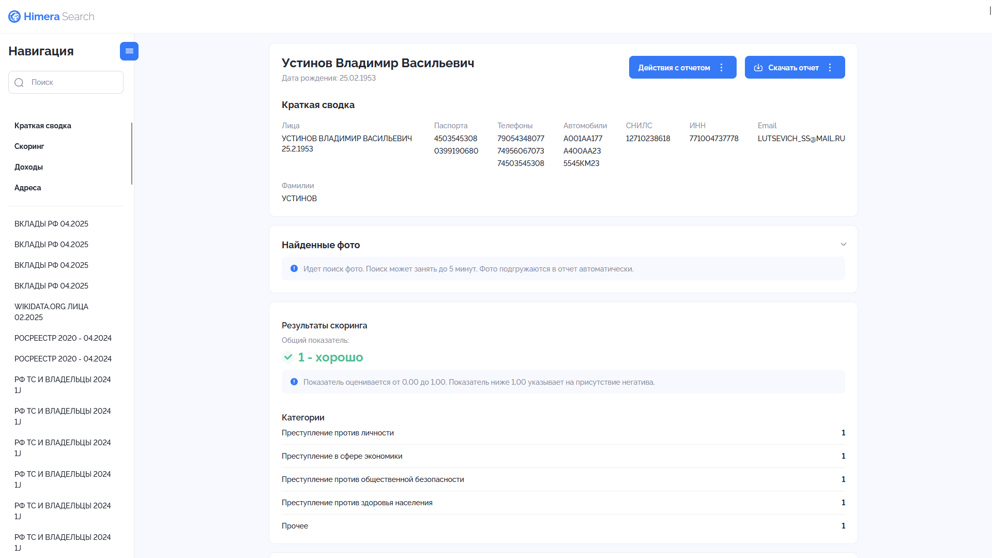This screenshot has height=558, width=992.
Task: Select car plate А400АА23
Action: click(582, 151)
